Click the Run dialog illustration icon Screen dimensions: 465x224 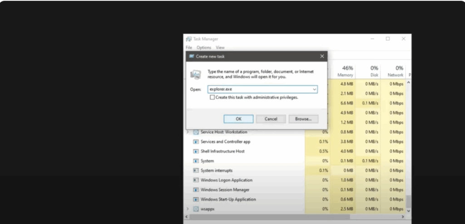pyautogui.click(x=195, y=74)
